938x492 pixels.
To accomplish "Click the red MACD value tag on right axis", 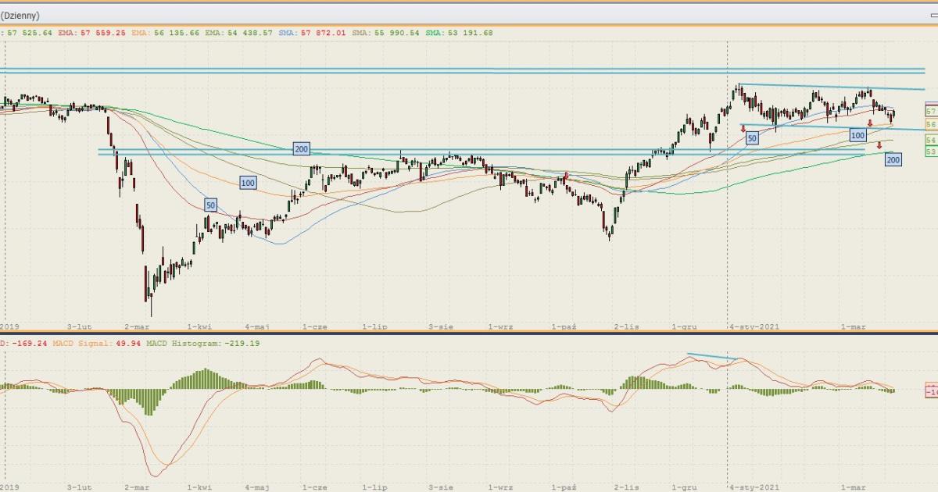I will 931,390.
